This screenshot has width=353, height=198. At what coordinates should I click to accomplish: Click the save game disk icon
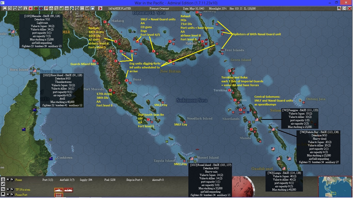point(5,8)
